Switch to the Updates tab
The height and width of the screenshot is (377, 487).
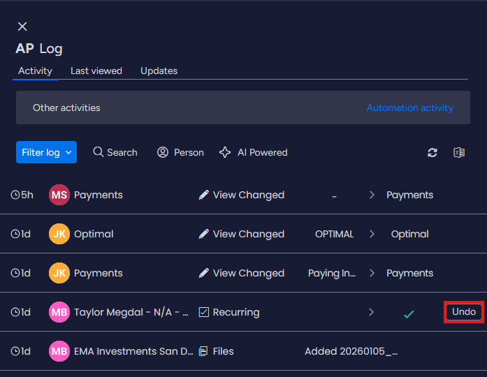[x=159, y=71]
